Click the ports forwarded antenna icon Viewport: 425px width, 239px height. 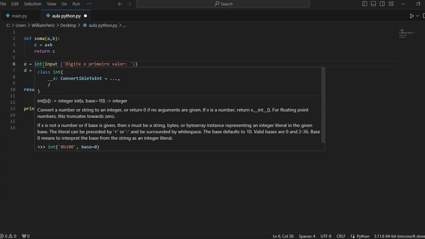[26, 236]
